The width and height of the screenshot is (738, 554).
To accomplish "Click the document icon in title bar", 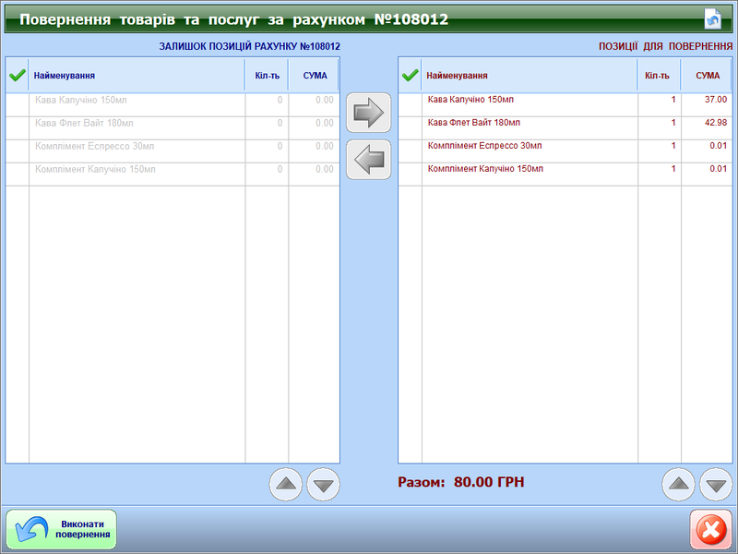I will coord(712,18).
